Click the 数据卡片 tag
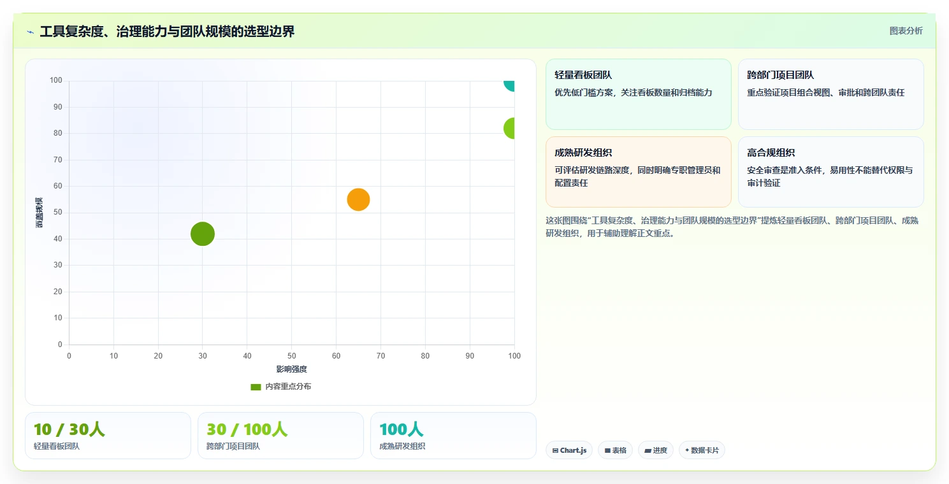This screenshot has height=484, width=949. [x=702, y=450]
